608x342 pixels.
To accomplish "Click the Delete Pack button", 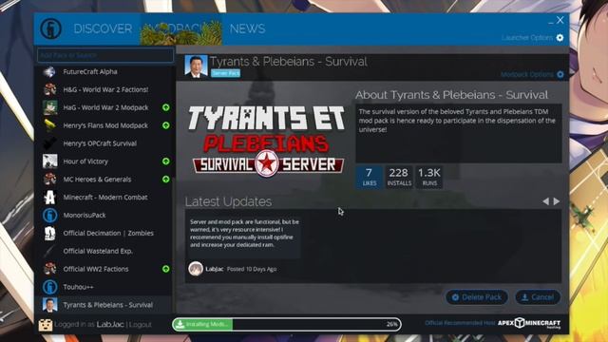I will coord(477,297).
